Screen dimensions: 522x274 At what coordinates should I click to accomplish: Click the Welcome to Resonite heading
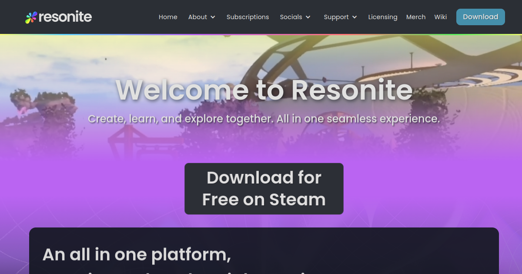[x=264, y=90]
